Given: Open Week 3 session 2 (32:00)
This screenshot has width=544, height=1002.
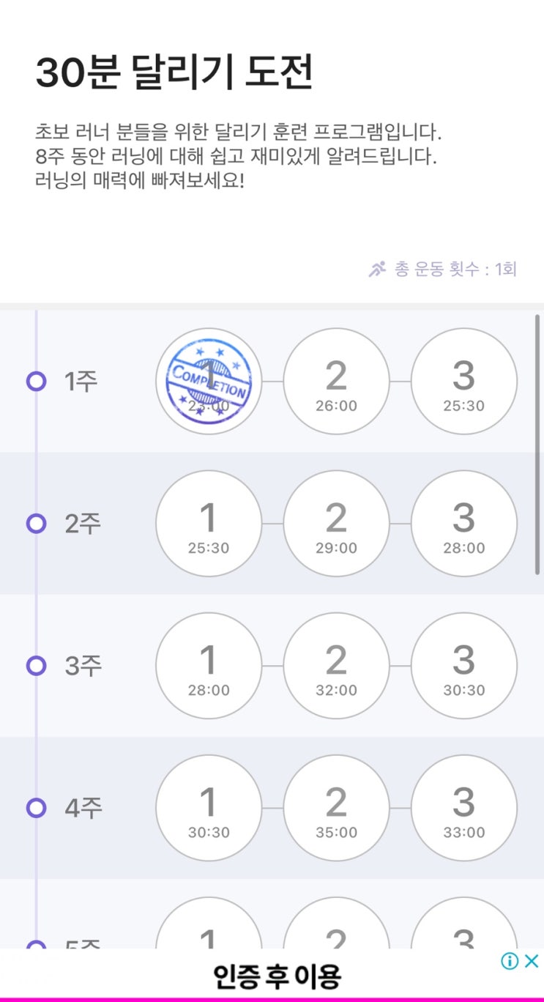Looking at the screenshot, I should [336, 666].
